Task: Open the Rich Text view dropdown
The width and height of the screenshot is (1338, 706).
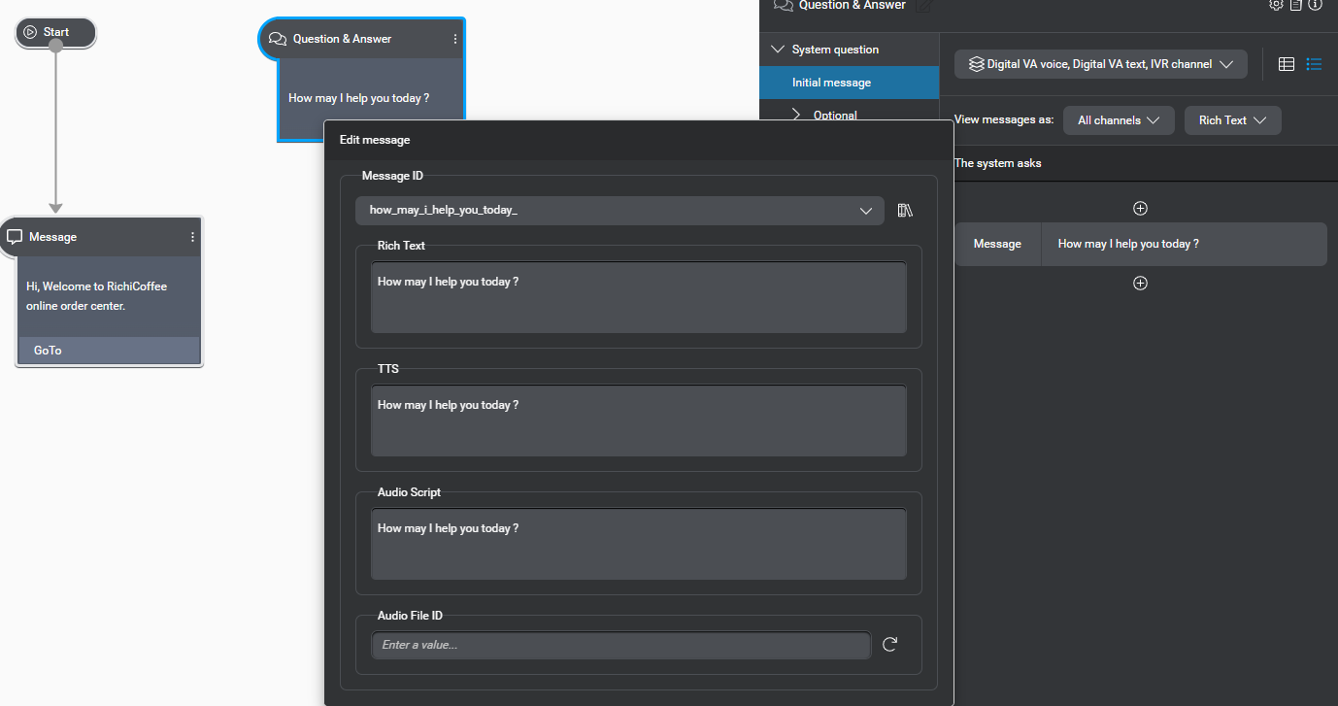Action: [x=1232, y=120]
